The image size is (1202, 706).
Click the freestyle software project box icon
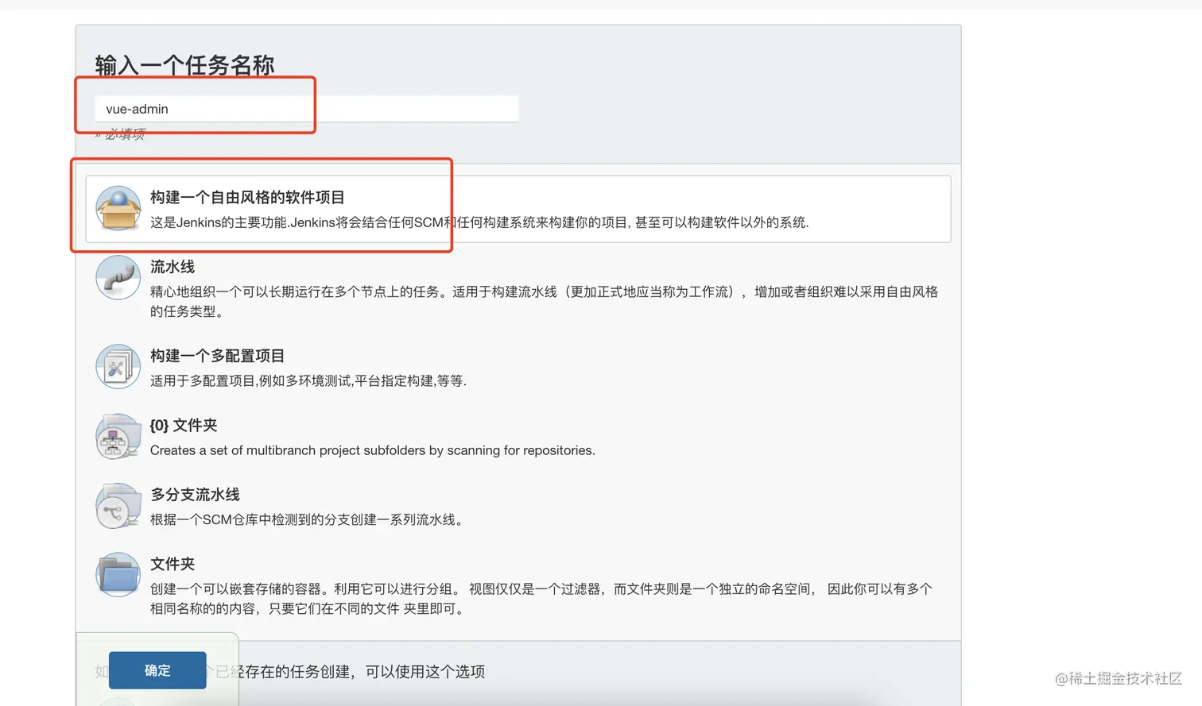[118, 208]
